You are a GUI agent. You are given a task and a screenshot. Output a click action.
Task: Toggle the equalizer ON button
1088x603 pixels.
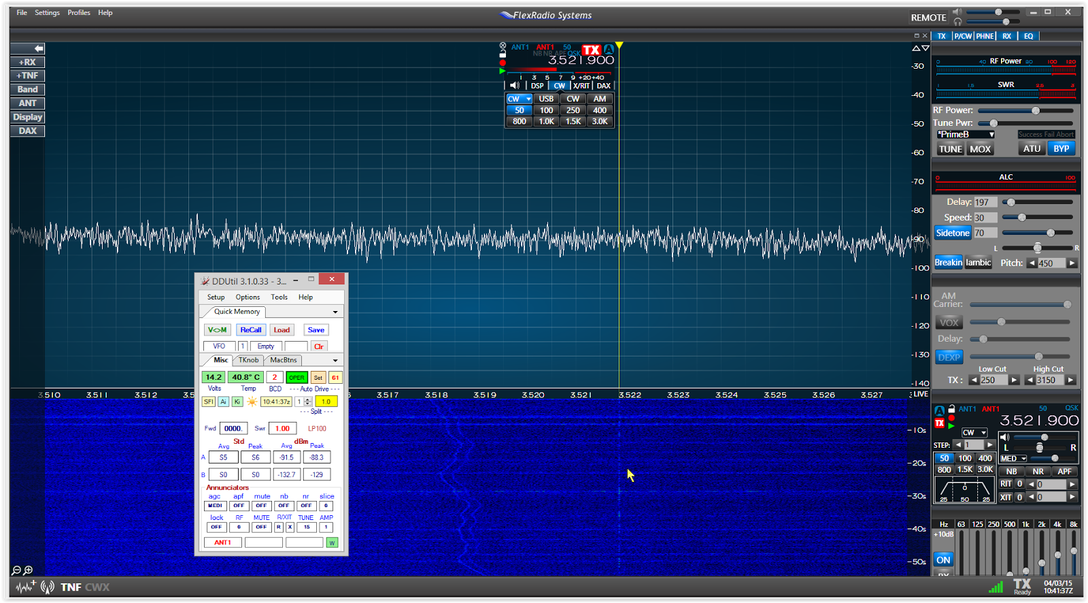[943, 560]
